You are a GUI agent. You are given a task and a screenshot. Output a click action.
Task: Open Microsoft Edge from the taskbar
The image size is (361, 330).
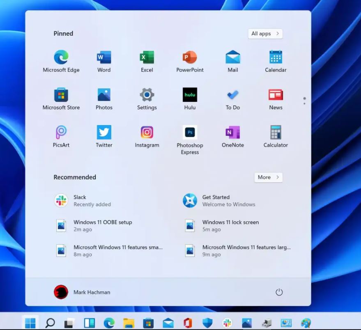pos(109,323)
